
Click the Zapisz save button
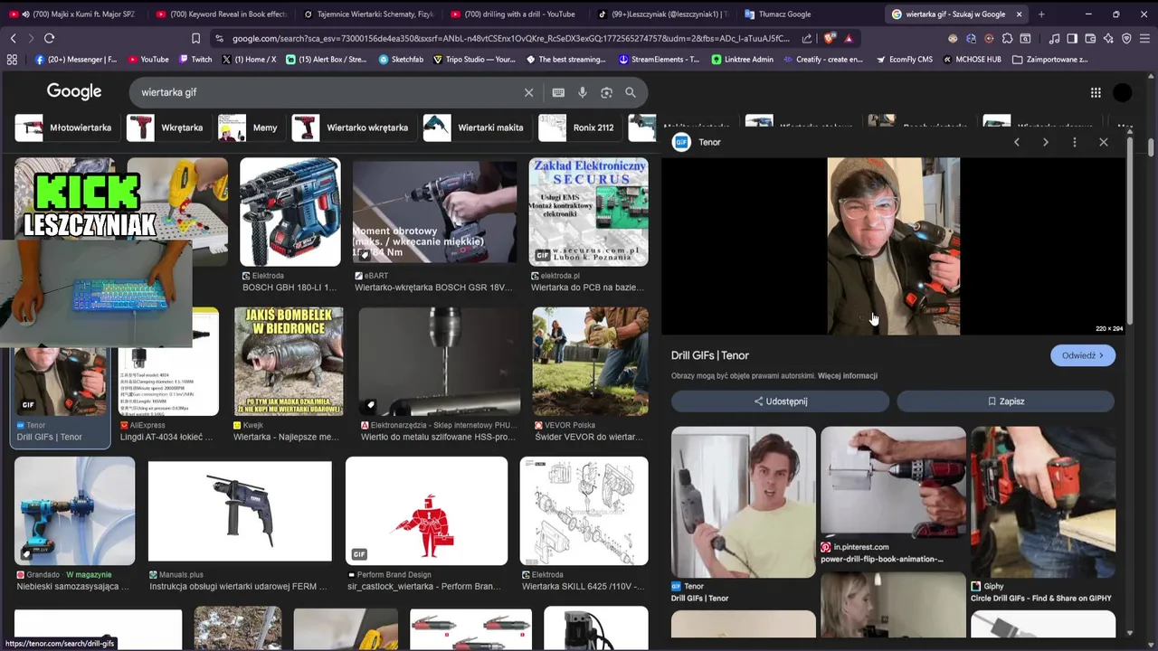tap(1006, 401)
